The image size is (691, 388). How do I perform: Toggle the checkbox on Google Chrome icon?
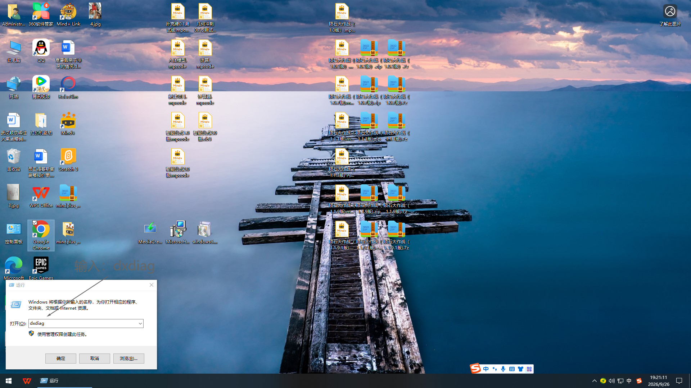35,223
